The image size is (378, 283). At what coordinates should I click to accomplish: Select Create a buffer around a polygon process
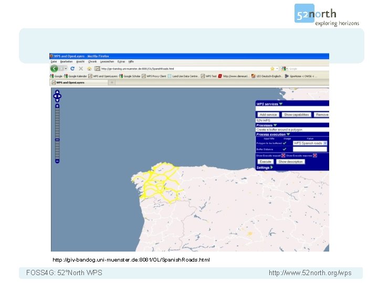tap(292, 129)
